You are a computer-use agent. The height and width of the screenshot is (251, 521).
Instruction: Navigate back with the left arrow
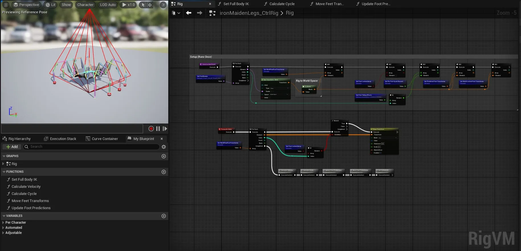click(x=188, y=13)
